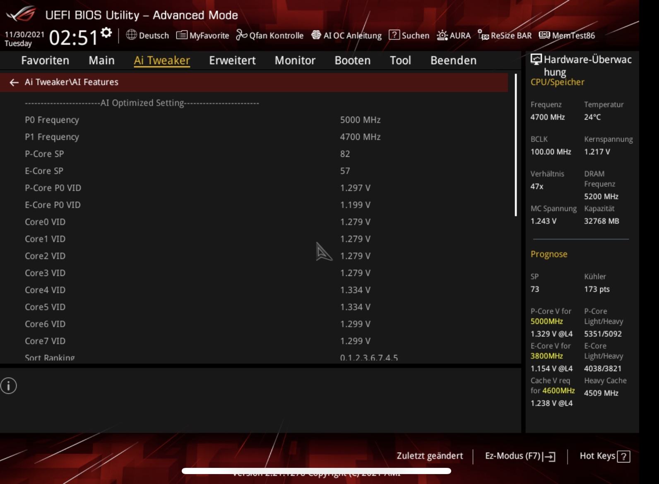Click Qfan Kontrolle label
The height and width of the screenshot is (484, 659).
[x=276, y=36]
